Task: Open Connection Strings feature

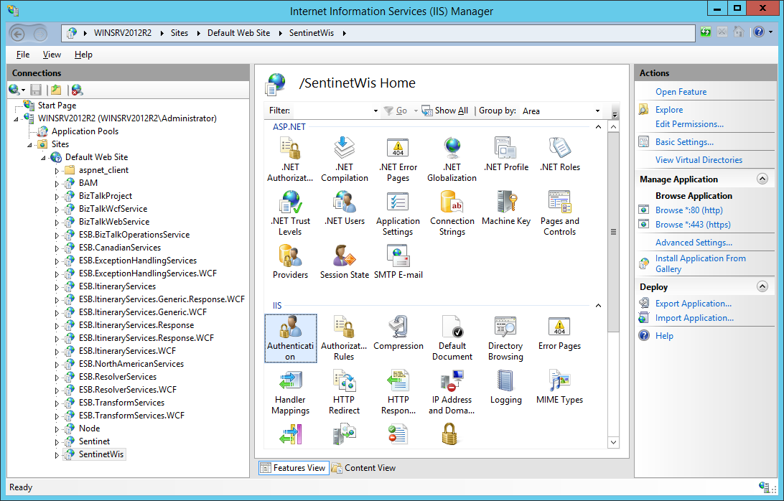Action: [x=452, y=213]
